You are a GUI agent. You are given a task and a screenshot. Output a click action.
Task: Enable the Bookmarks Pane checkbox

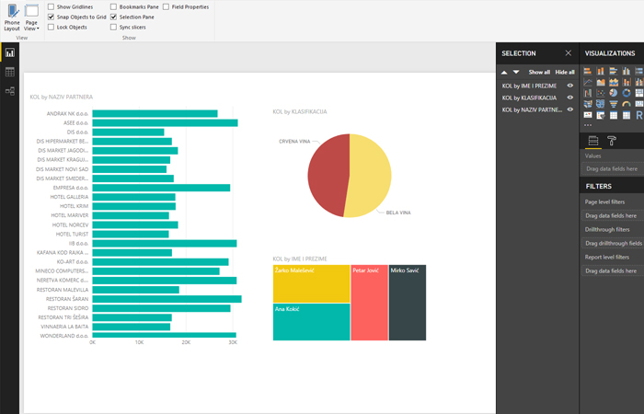click(113, 6)
